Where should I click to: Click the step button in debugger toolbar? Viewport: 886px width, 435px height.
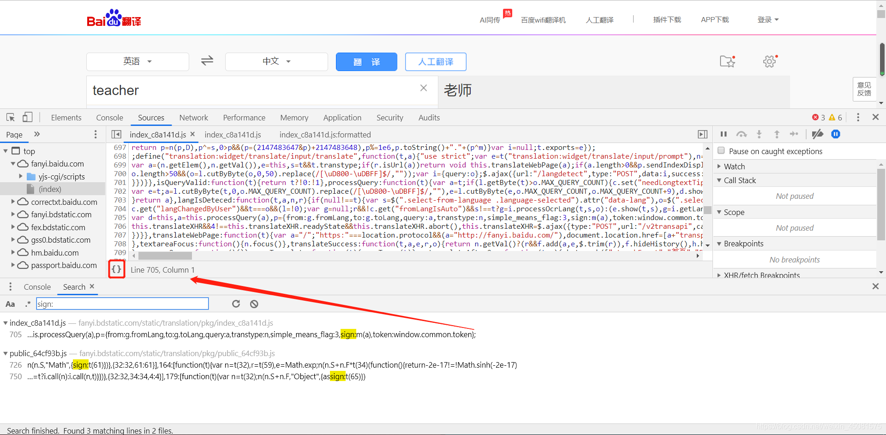click(x=794, y=134)
